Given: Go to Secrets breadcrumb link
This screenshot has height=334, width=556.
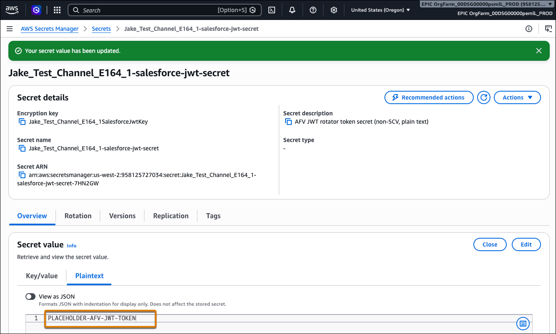Looking at the screenshot, I should point(101,29).
